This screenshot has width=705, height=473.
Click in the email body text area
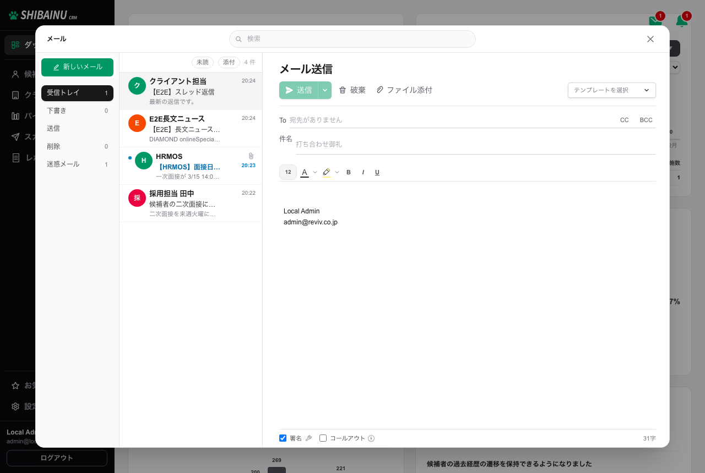468,305
